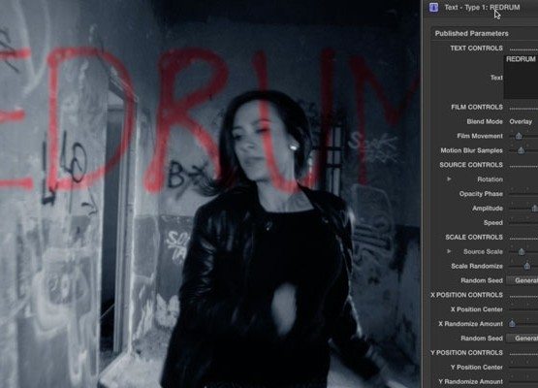Click the Text title icon in inspector header
Screen dimensions: 538x388
433,7
